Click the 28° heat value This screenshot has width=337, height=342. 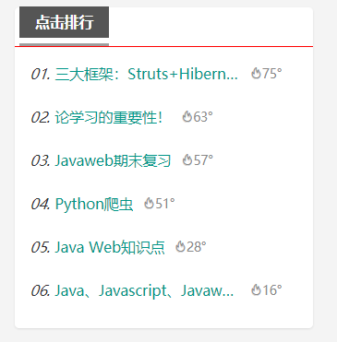point(197,247)
